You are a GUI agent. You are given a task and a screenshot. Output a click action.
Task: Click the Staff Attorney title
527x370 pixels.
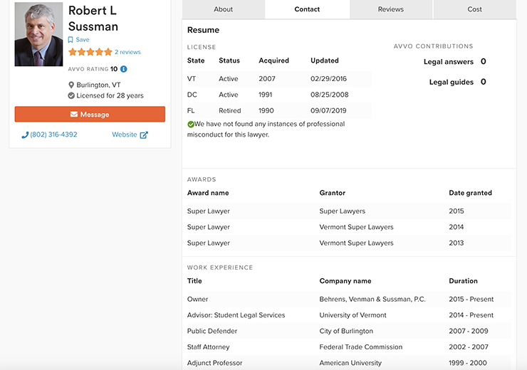(209, 347)
